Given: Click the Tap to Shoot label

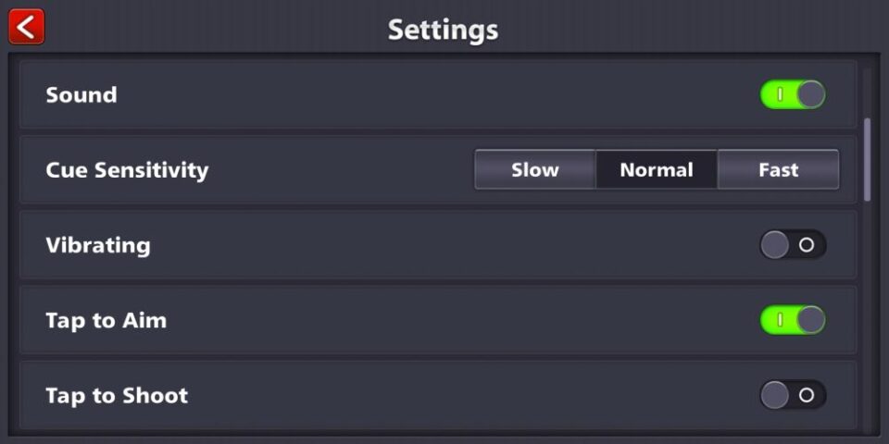Looking at the screenshot, I should tap(117, 396).
